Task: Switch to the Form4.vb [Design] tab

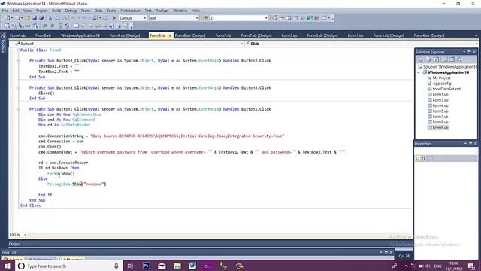Action: 429,35
